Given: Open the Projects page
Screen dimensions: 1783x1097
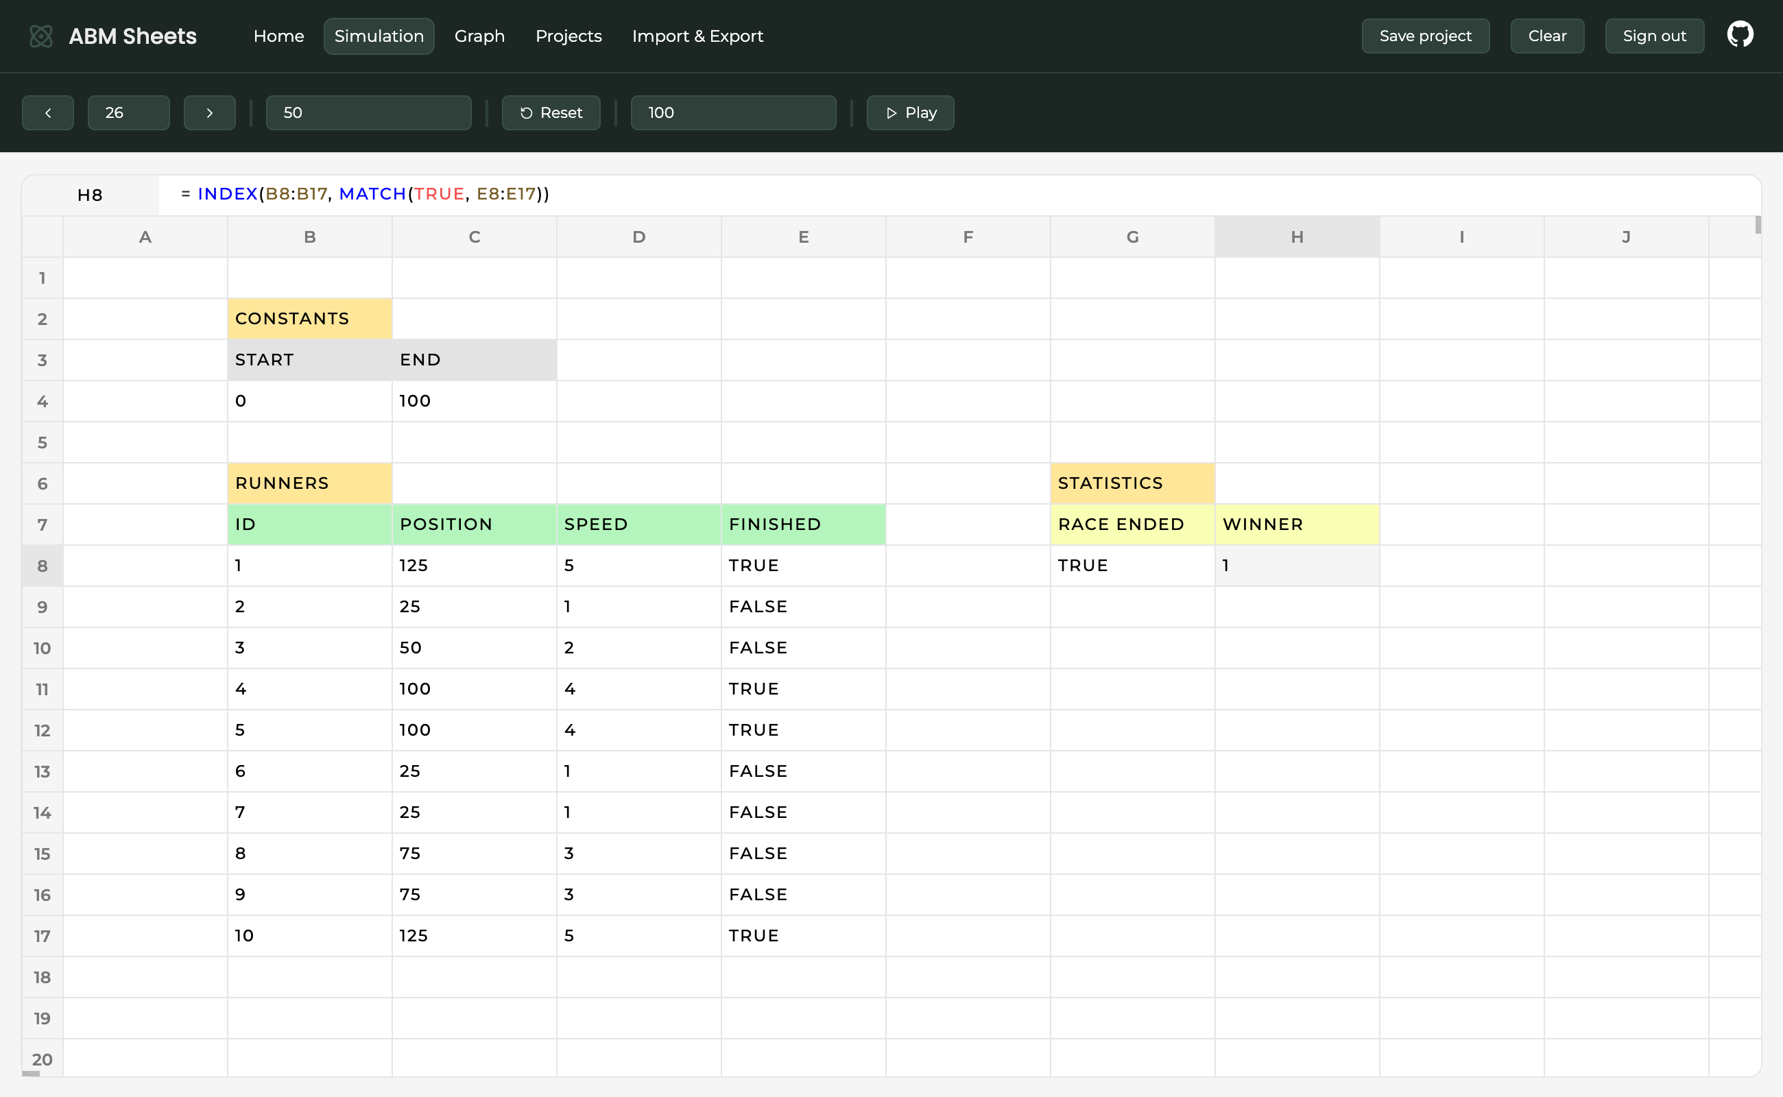Looking at the screenshot, I should point(569,36).
